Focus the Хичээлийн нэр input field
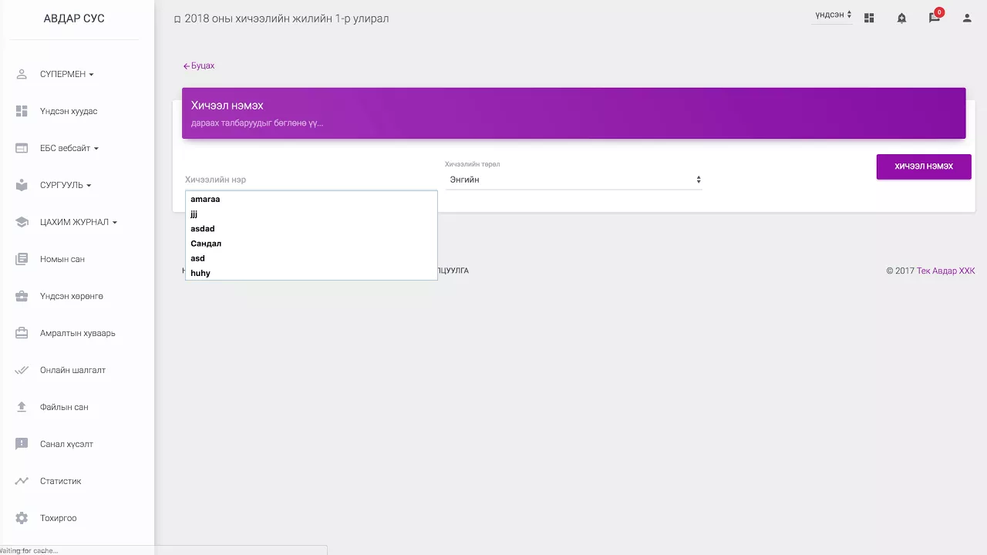This screenshot has height=555, width=987. [311, 180]
